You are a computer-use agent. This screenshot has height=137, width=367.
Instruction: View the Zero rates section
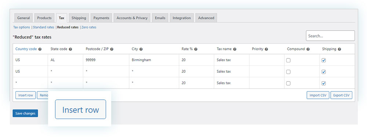coord(89,27)
